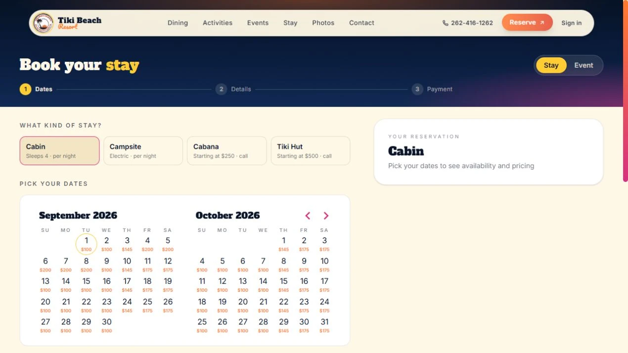
Task: Pick September 3 priced $145
Action: pos(127,244)
